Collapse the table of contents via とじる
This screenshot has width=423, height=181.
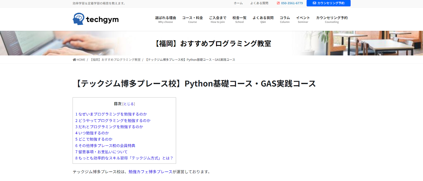point(129,104)
